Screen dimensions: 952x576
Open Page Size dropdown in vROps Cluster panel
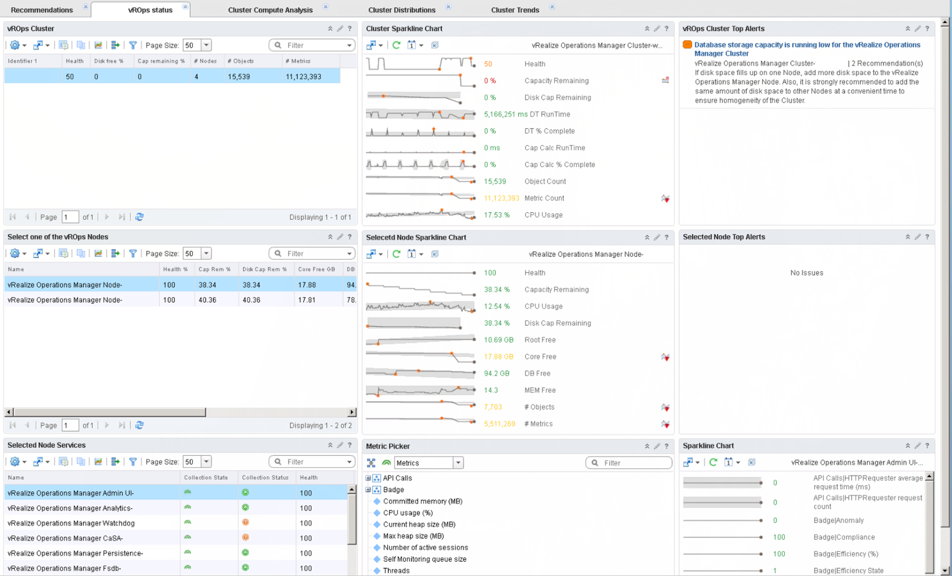click(x=206, y=45)
